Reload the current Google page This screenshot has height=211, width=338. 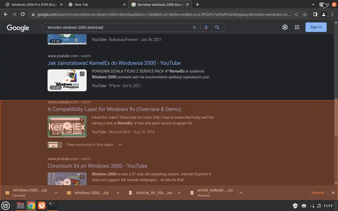[x=23, y=15]
